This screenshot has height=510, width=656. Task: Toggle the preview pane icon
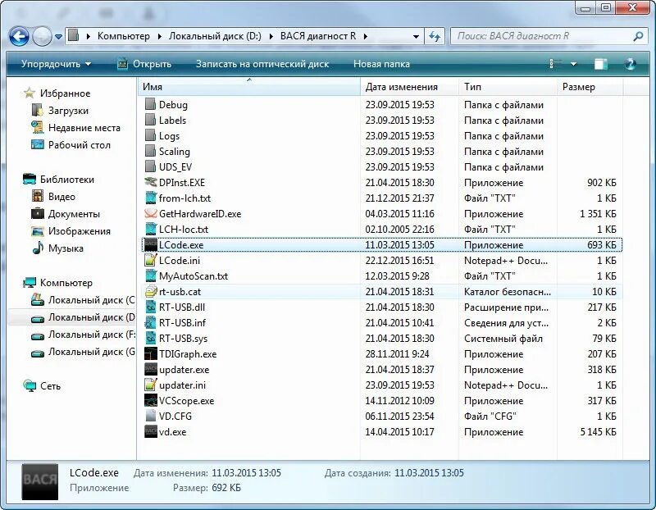point(601,64)
